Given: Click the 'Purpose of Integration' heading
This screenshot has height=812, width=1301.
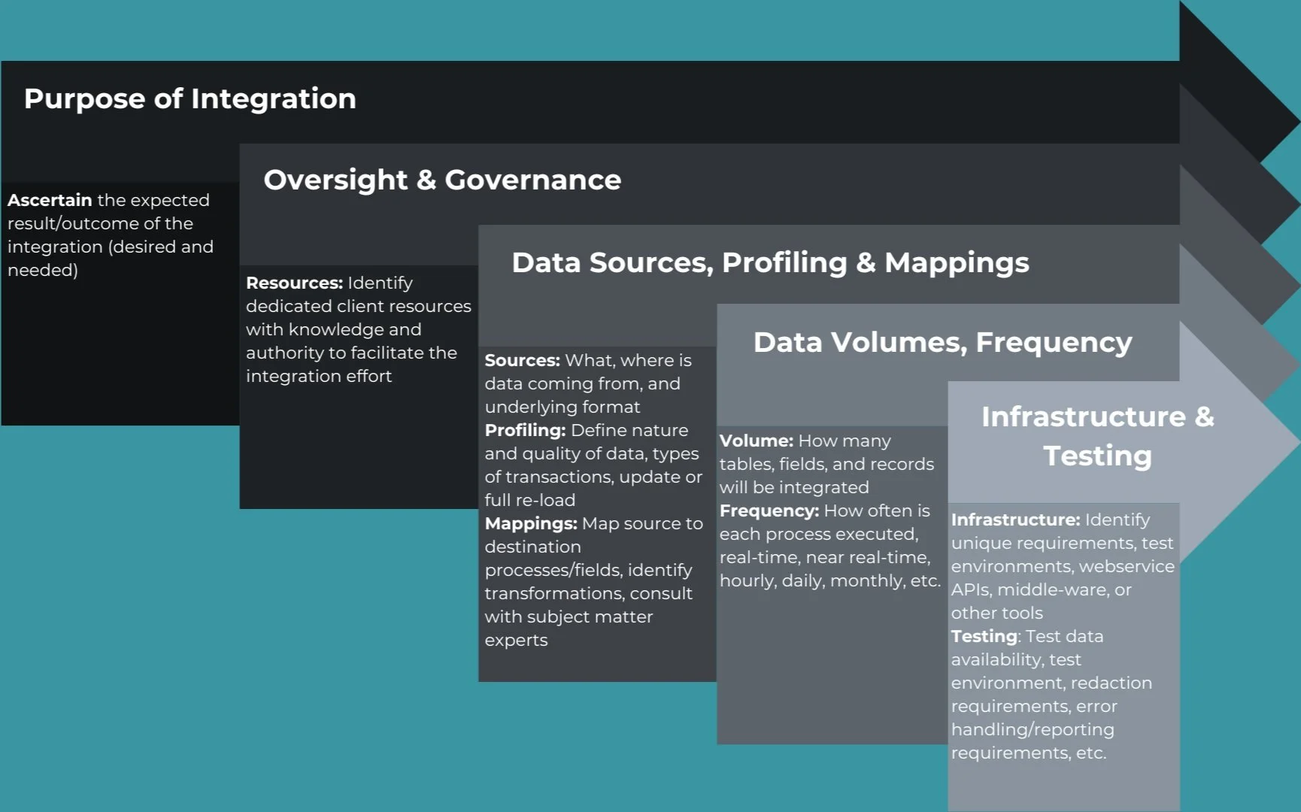Looking at the screenshot, I should (x=190, y=98).
